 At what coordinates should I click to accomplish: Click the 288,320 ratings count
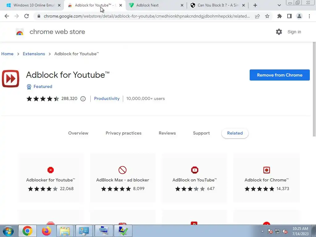tap(69, 98)
